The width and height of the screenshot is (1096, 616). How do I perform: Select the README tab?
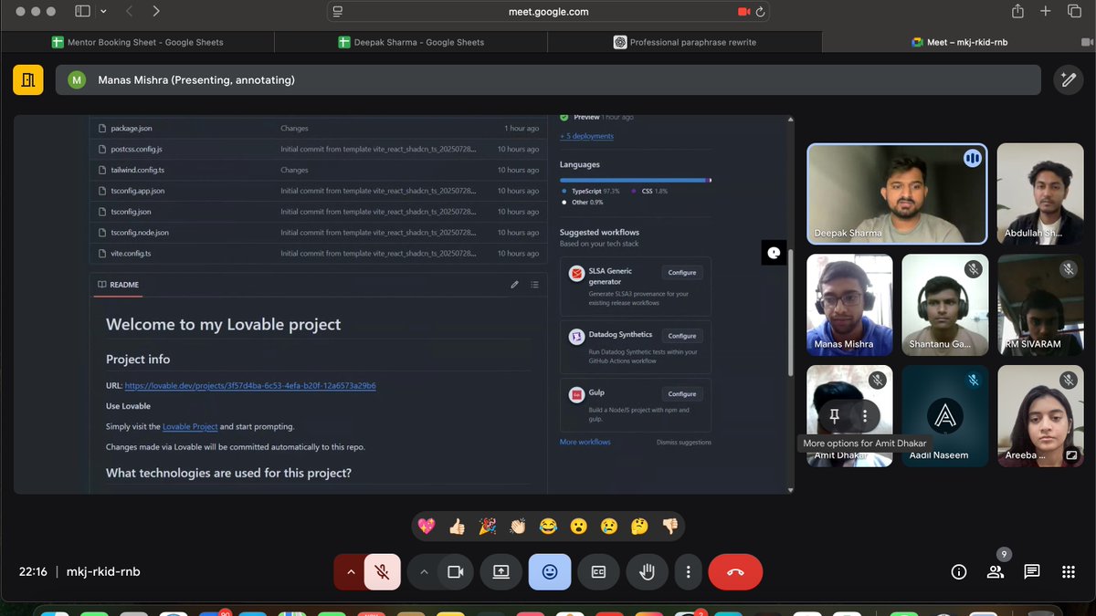(x=117, y=285)
